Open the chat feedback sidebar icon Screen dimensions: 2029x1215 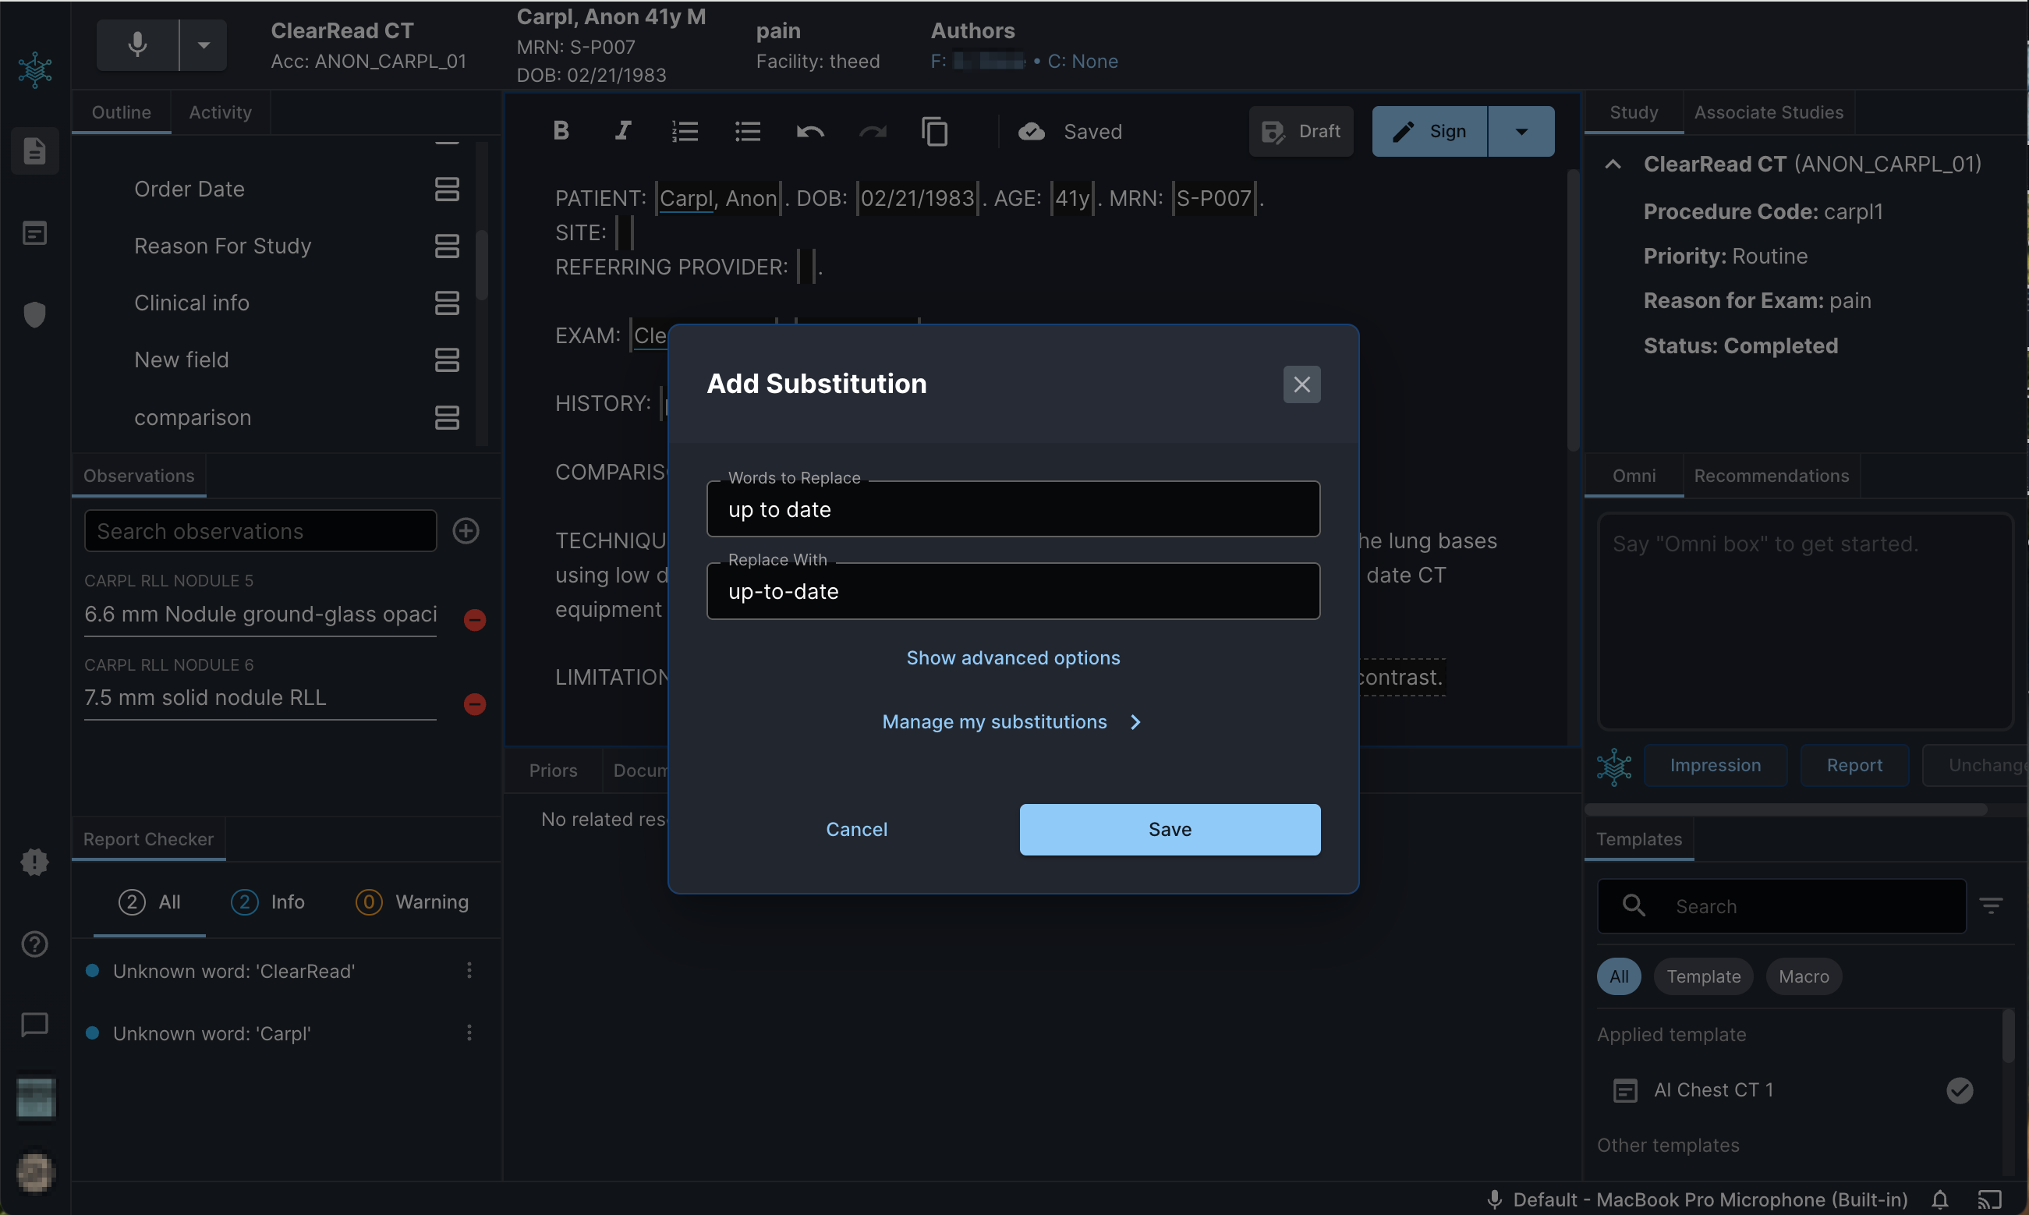(34, 1024)
